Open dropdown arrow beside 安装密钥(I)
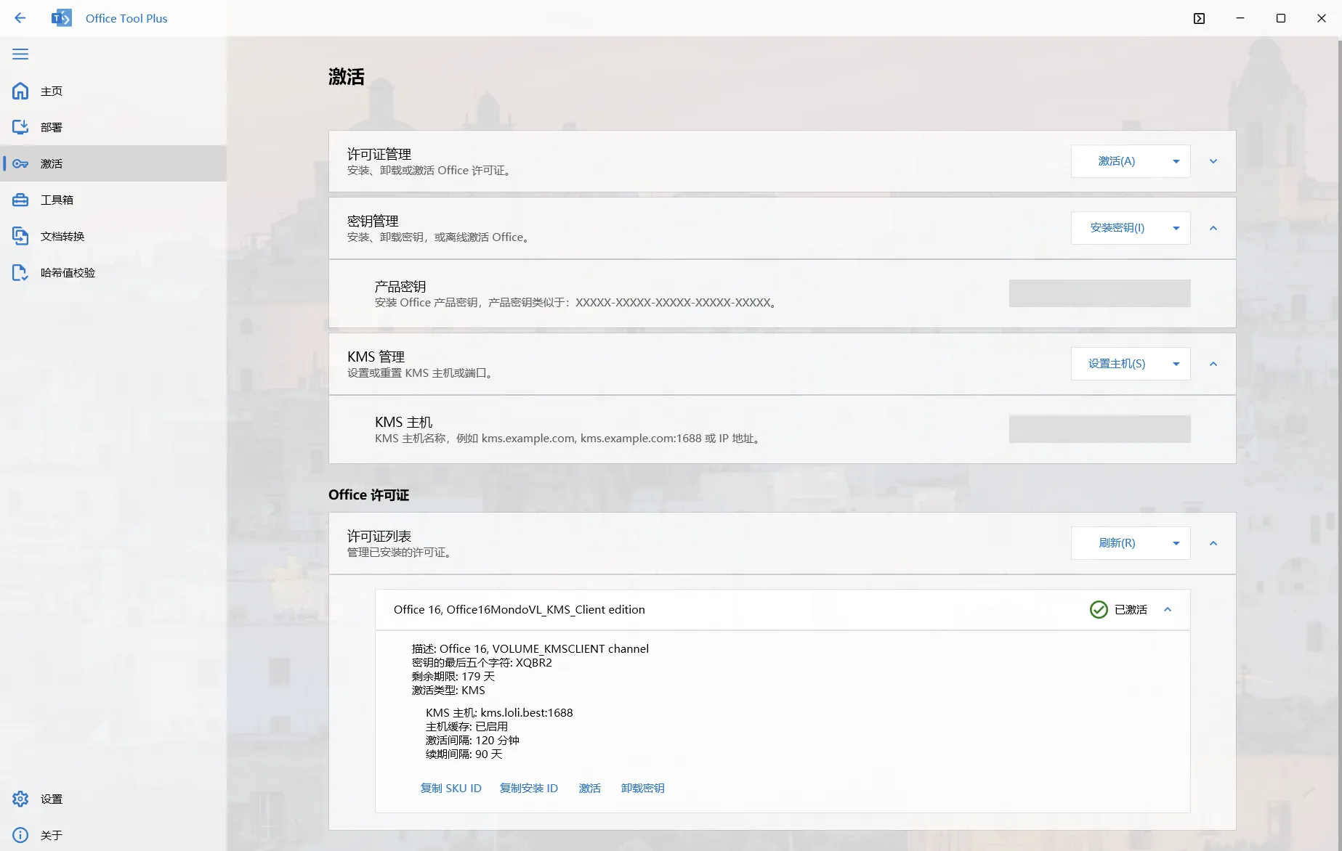This screenshot has width=1342, height=851. tap(1176, 229)
